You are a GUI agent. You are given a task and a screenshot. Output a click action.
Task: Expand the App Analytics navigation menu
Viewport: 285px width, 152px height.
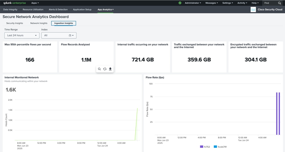pyautogui.click(x=105, y=9)
